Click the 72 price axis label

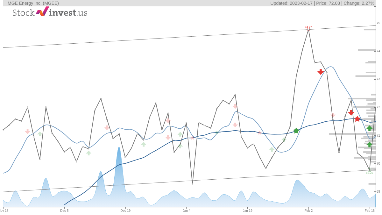click(x=378, y=107)
